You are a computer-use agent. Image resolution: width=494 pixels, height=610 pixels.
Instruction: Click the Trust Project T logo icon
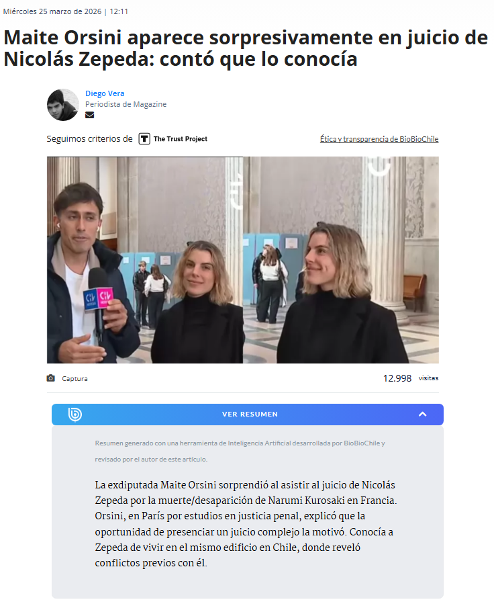click(x=144, y=138)
